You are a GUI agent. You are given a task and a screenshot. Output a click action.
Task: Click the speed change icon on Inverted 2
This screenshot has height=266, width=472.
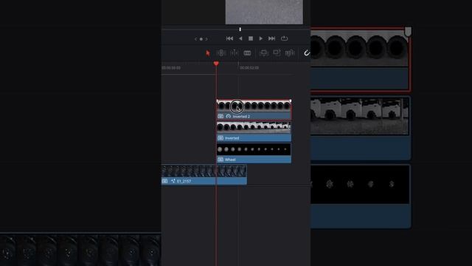(x=229, y=116)
